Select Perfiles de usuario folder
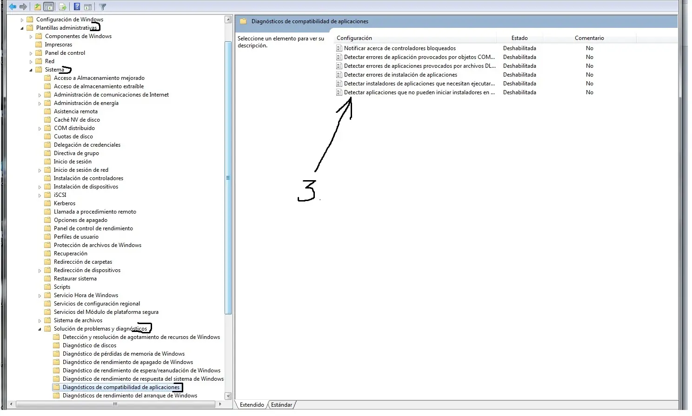 tap(76, 237)
